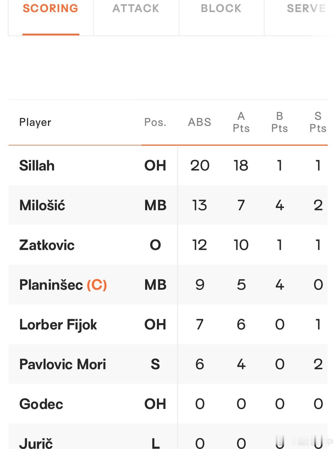Select the SCORING tab

51,8
